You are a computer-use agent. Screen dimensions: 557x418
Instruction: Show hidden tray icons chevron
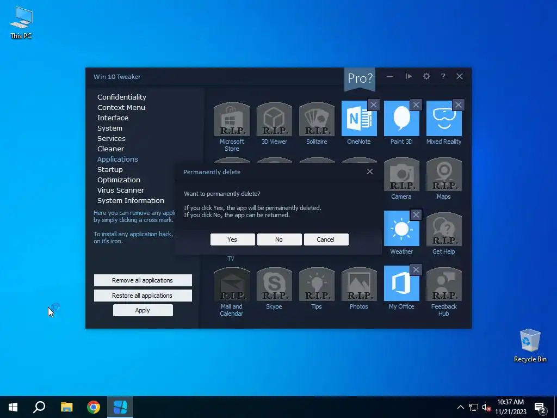click(x=460, y=407)
